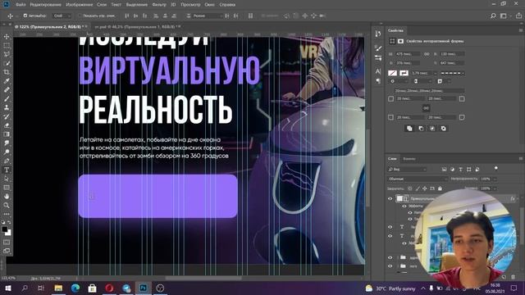Open the Изображение menu

[x=80, y=5]
